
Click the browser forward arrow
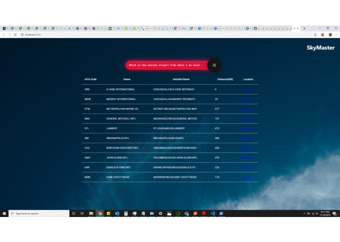pyautogui.click(x=10, y=35)
